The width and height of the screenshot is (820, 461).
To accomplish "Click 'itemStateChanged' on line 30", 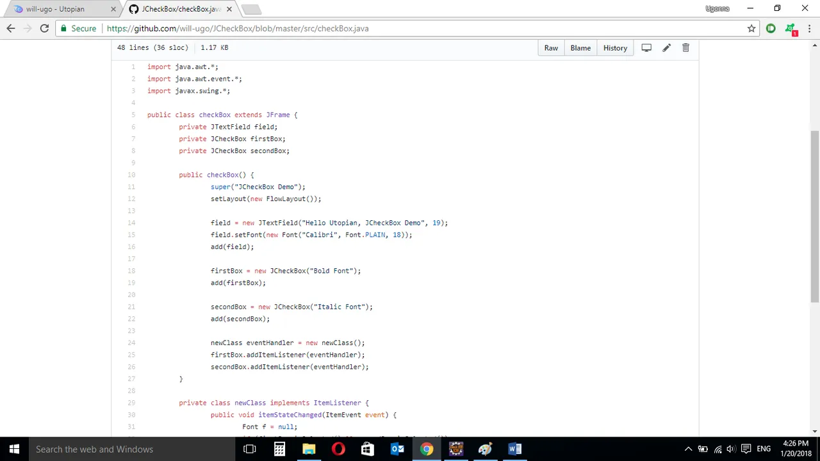I will 290,415.
